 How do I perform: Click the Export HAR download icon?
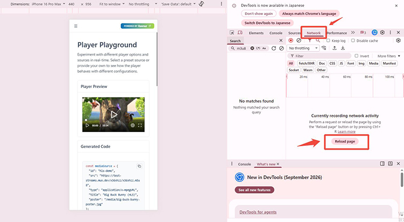[343, 48]
